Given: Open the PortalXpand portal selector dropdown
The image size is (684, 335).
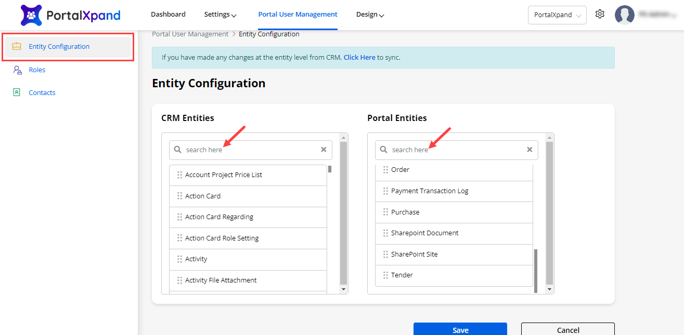Looking at the screenshot, I should point(557,15).
